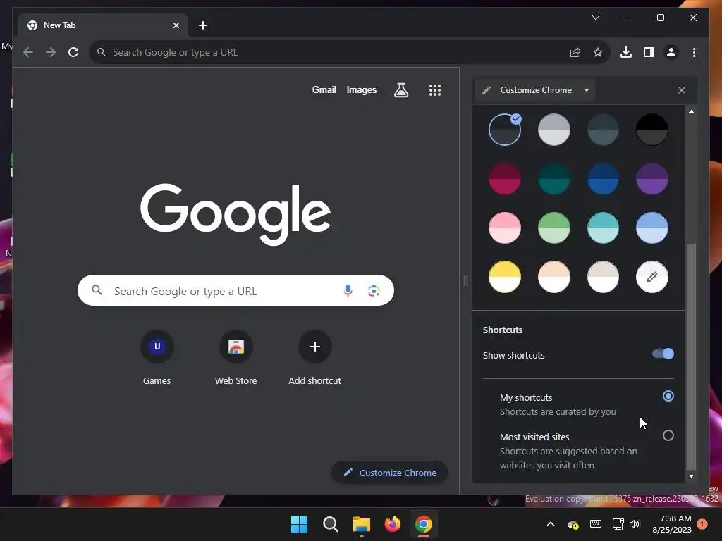Open the Downloads icon in toolbar

point(626,52)
